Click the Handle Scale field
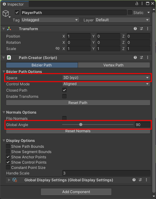This screenshot has height=199, width=156. [106, 173]
